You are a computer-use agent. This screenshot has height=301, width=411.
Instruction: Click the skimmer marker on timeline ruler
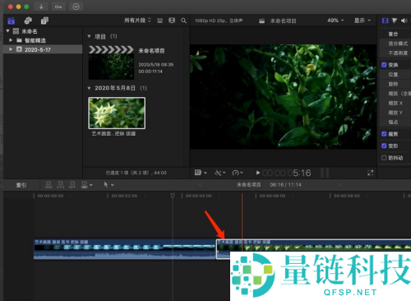(x=173, y=196)
